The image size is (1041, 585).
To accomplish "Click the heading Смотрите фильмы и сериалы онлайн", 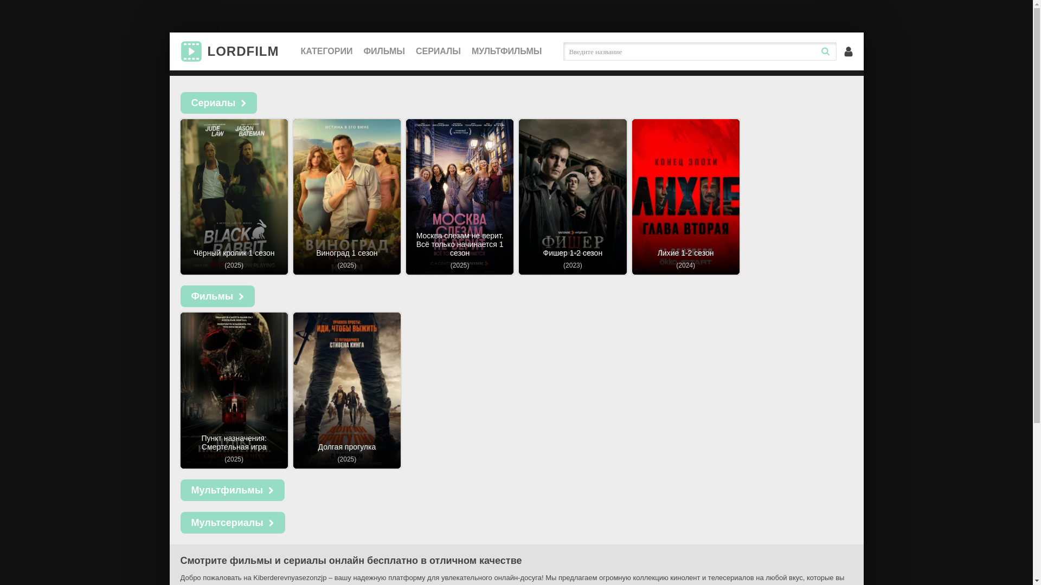I will click(351, 561).
